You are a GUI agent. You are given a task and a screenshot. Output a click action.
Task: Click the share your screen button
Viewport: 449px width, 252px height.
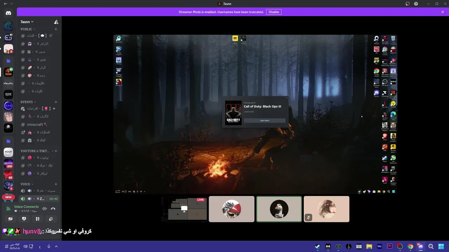24,219
